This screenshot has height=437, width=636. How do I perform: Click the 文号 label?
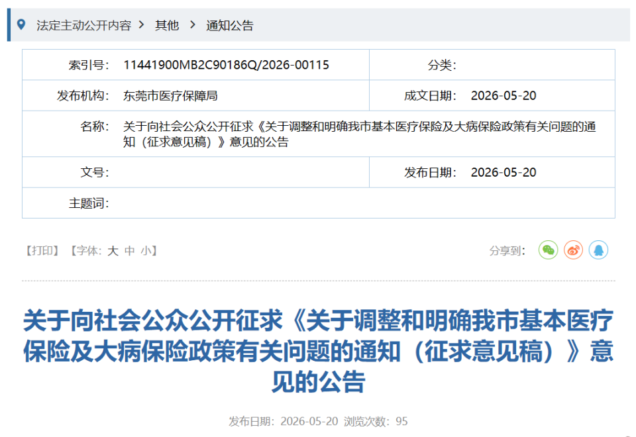95,172
